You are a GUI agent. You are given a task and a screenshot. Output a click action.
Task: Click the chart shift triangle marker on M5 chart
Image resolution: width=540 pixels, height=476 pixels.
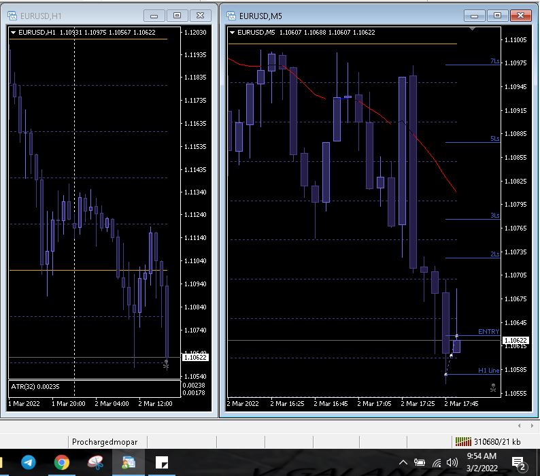(x=473, y=29)
